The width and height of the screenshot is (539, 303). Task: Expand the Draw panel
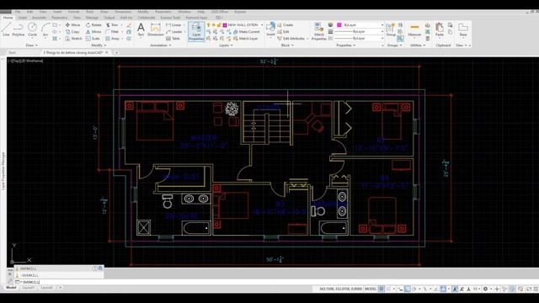(x=31, y=45)
